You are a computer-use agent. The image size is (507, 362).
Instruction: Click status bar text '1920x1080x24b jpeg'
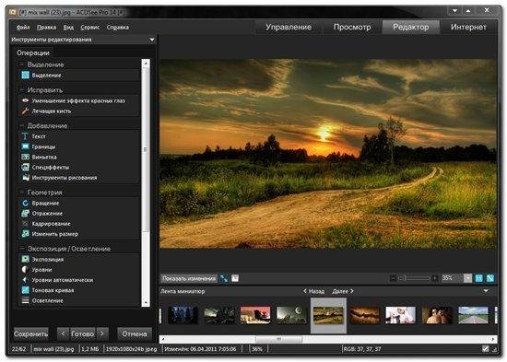pos(131,349)
